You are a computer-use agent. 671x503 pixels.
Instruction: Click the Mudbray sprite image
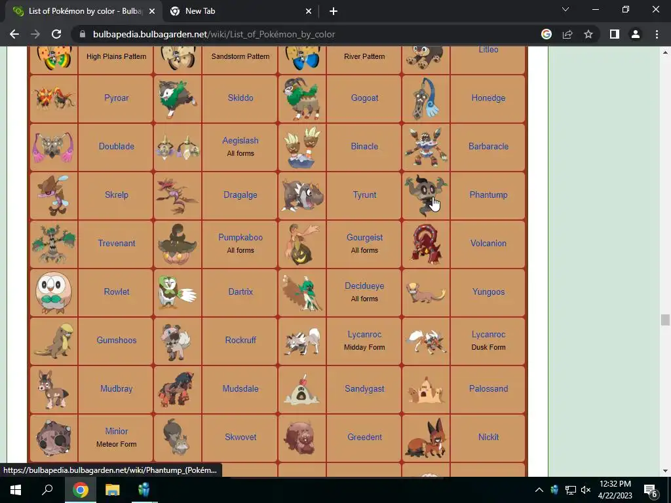54,389
